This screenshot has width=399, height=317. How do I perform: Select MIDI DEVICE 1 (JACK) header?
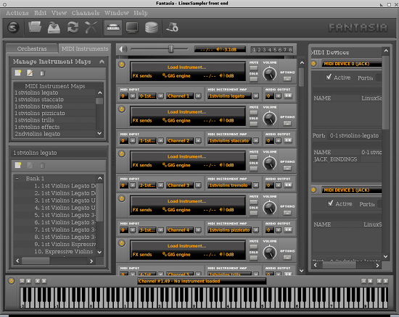tap(352, 190)
